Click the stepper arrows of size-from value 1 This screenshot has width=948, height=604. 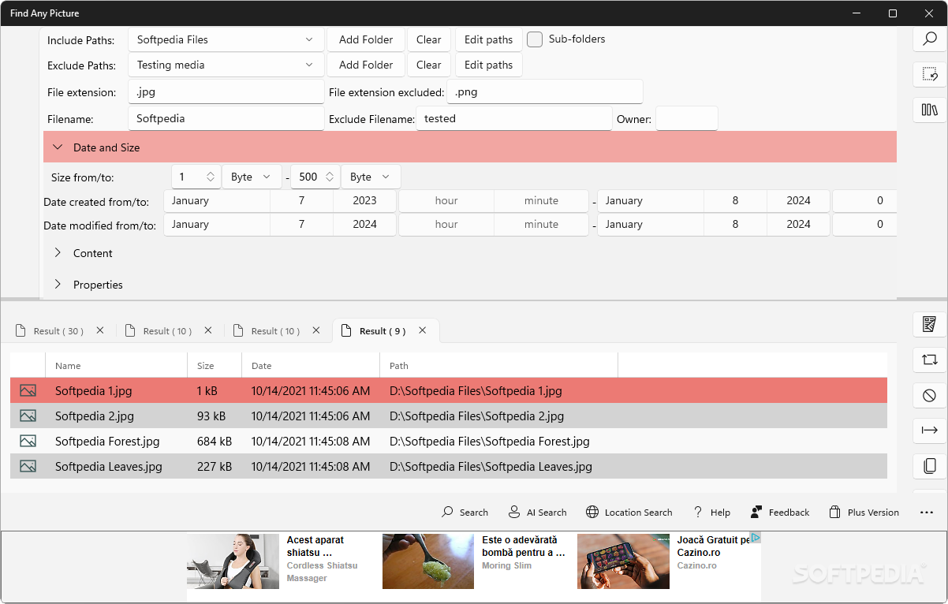coord(211,177)
